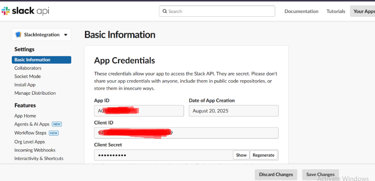The width and height of the screenshot is (375, 181).
Task: Open Incoming Webhooks page
Action: click(35, 150)
